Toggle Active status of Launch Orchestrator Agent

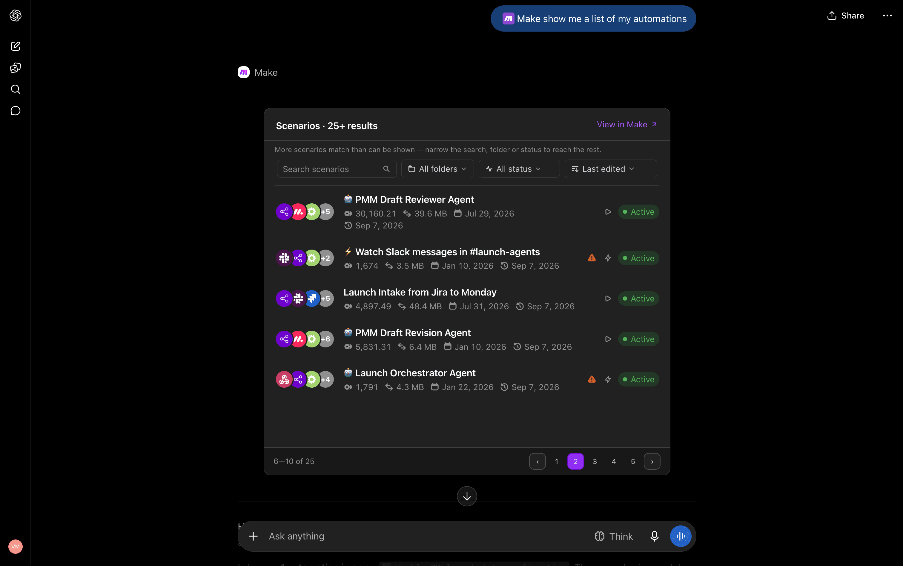(x=638, y=379)
